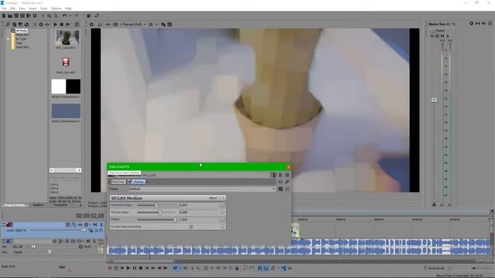The height and width of the screenshot is (278, 495).
Task: Select All Media in media tree
Action: click(x=22, y=31)
